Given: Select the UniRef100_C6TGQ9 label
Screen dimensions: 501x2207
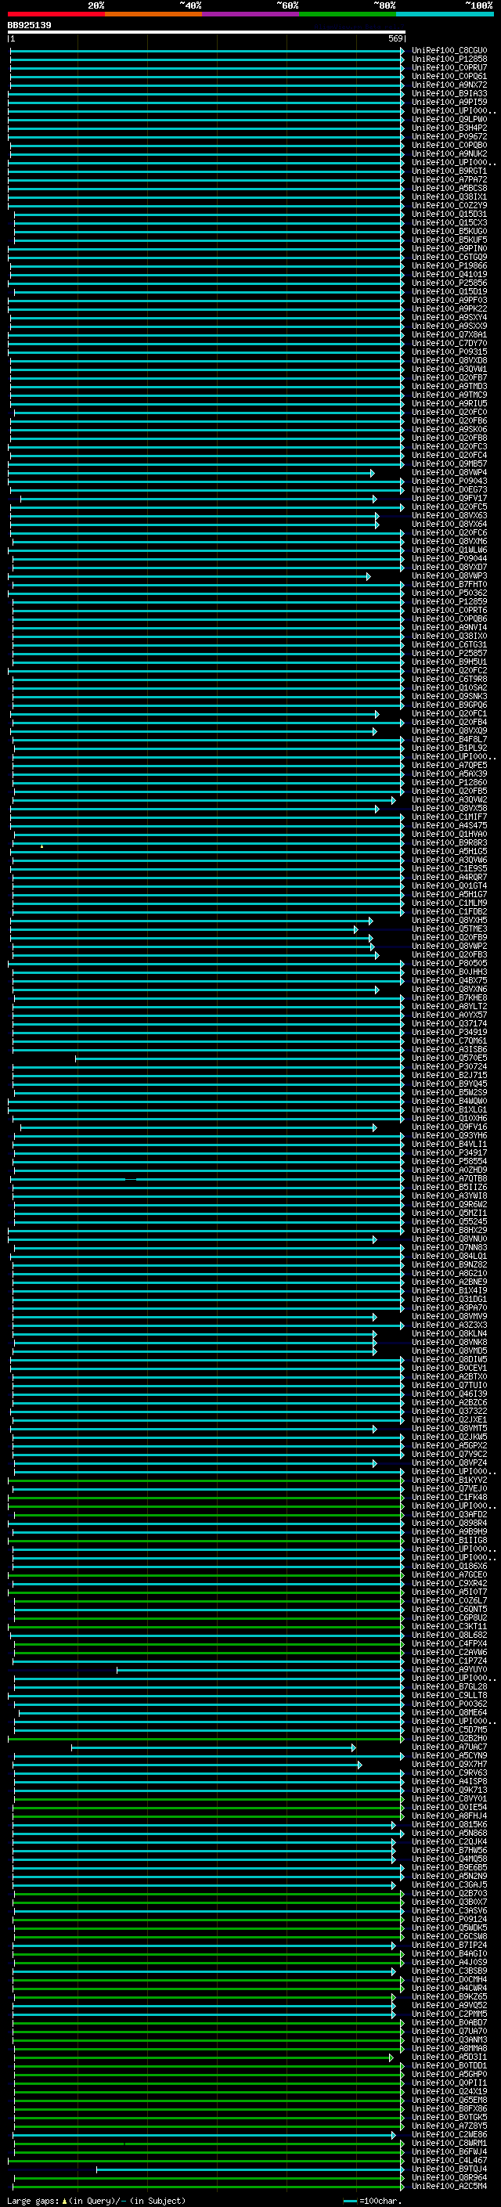Looking at the screenshot, I should click(449, 257).
